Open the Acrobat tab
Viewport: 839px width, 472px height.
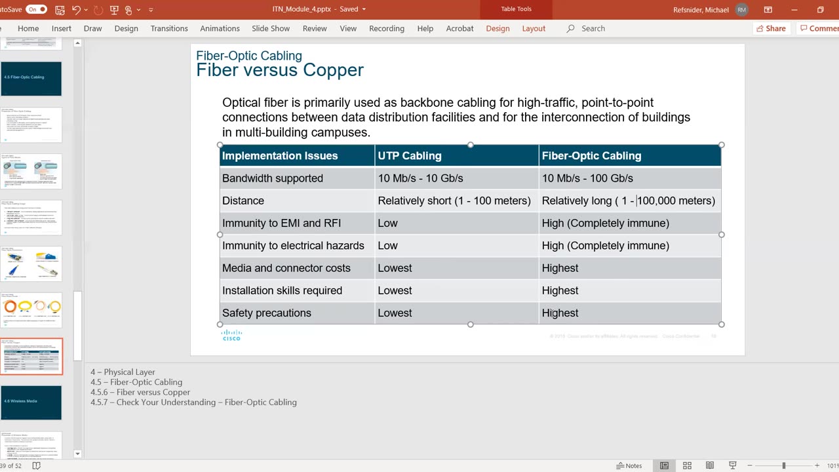coord(460,28)
